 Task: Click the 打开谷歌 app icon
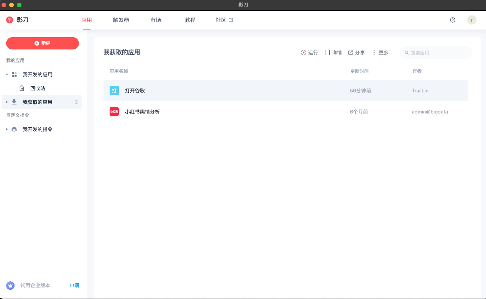click(x=114, y=90)
